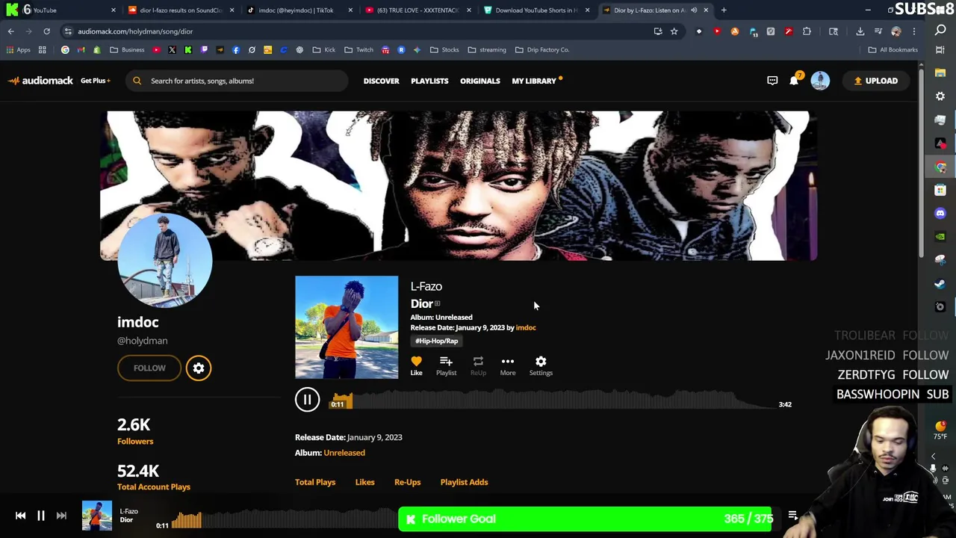Add Dior to a playlist

click(446, 365)
